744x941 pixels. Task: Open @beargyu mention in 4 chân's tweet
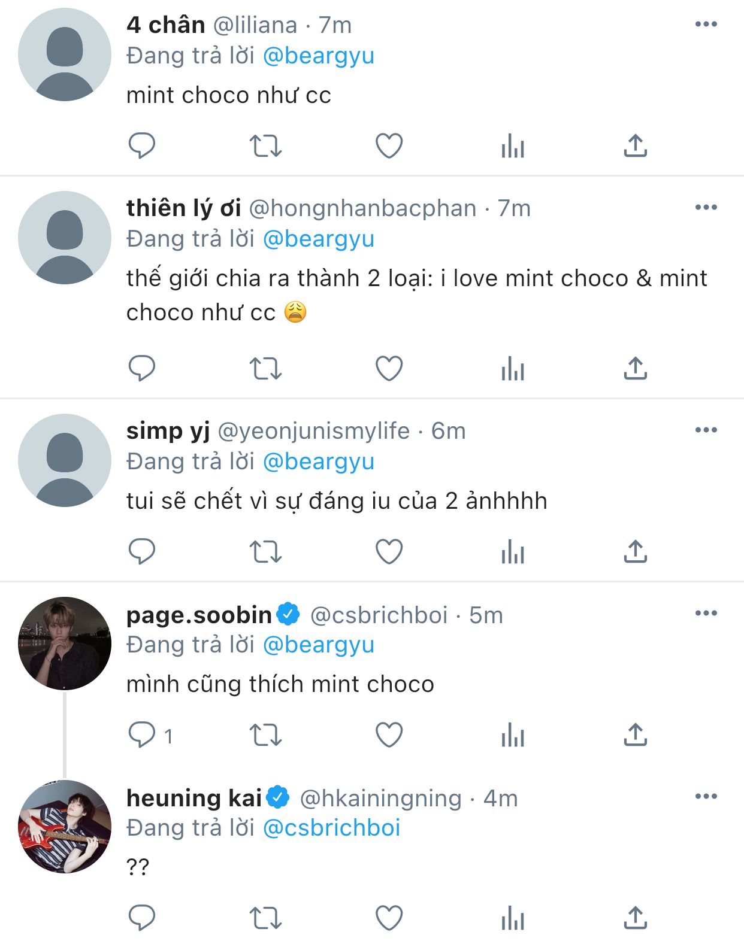click(x=319, y=56)
